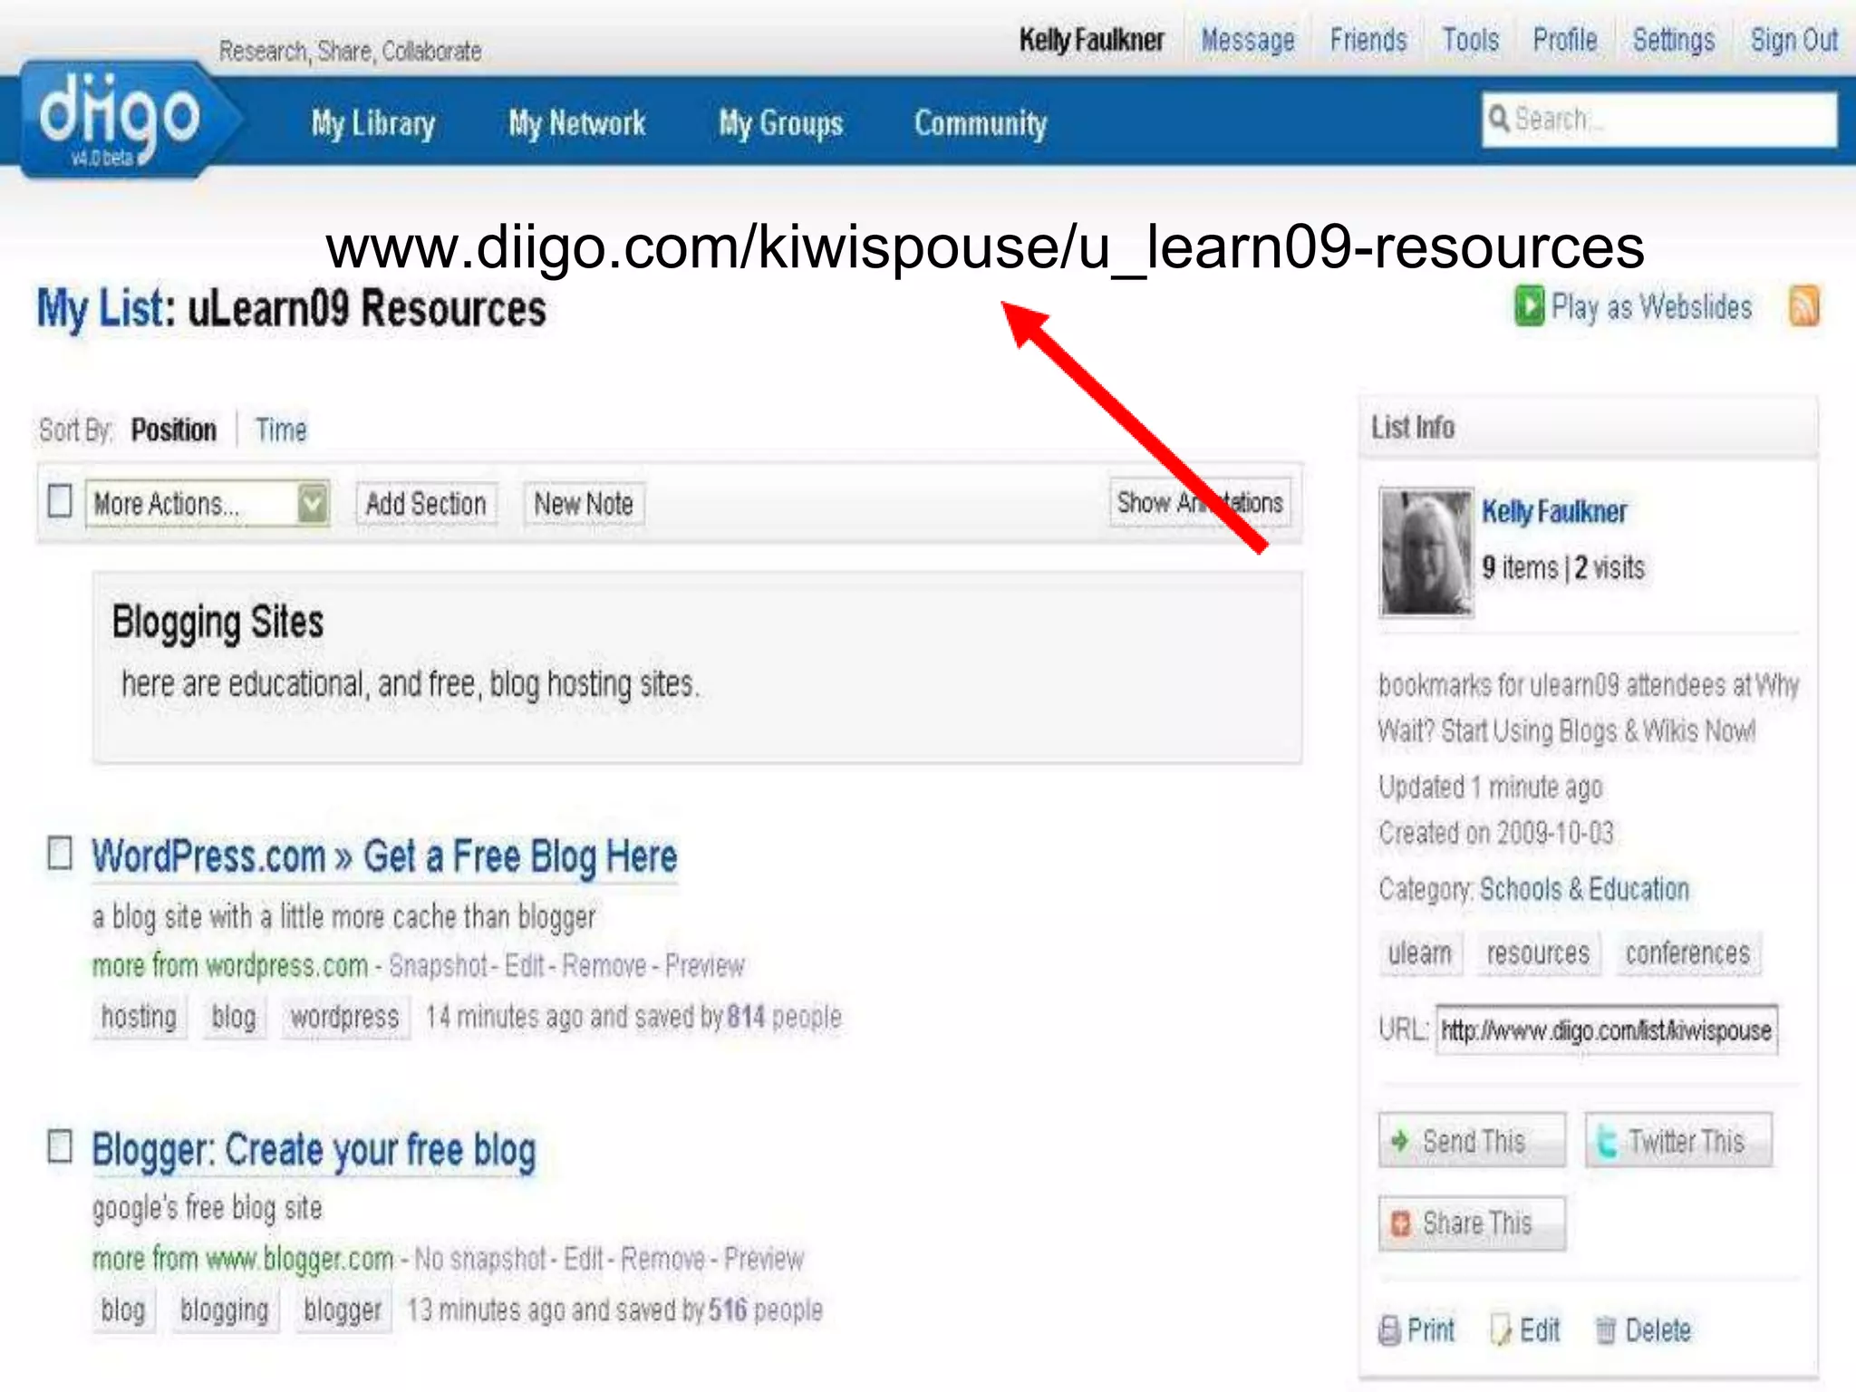Tick the select-all checkbox beside More Actions
1856x1392 pixels.
coord(60,501)
